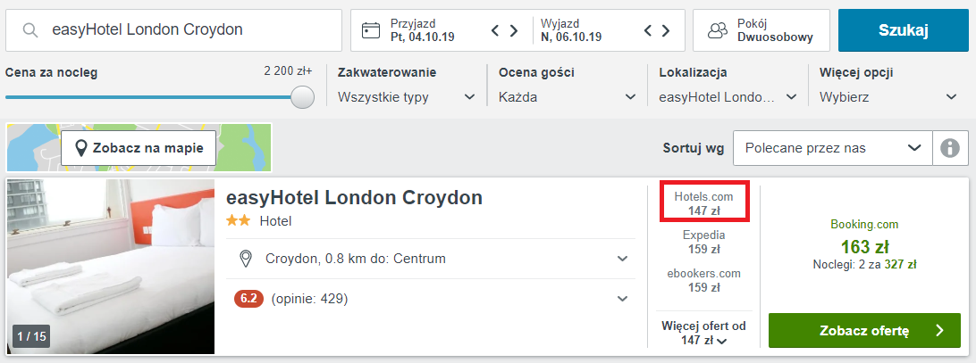Click the sort info icon

coord(950,148)
